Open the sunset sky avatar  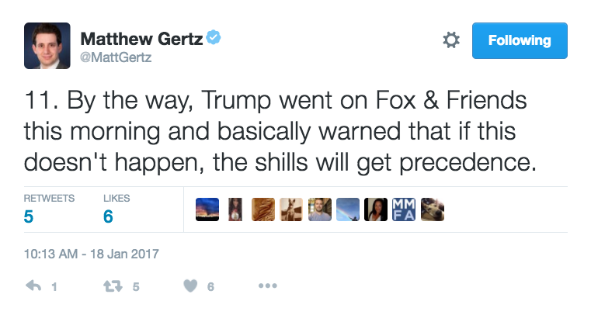coord(207,209)
